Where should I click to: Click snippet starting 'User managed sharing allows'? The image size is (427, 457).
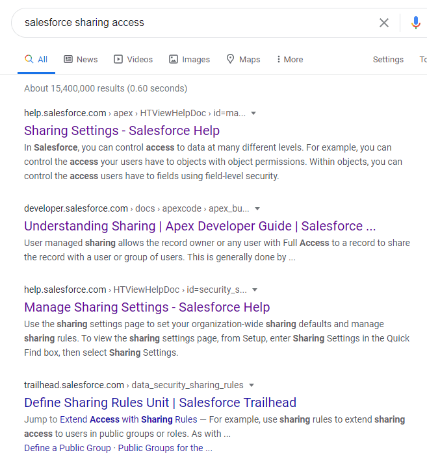[x=217, y=250]
